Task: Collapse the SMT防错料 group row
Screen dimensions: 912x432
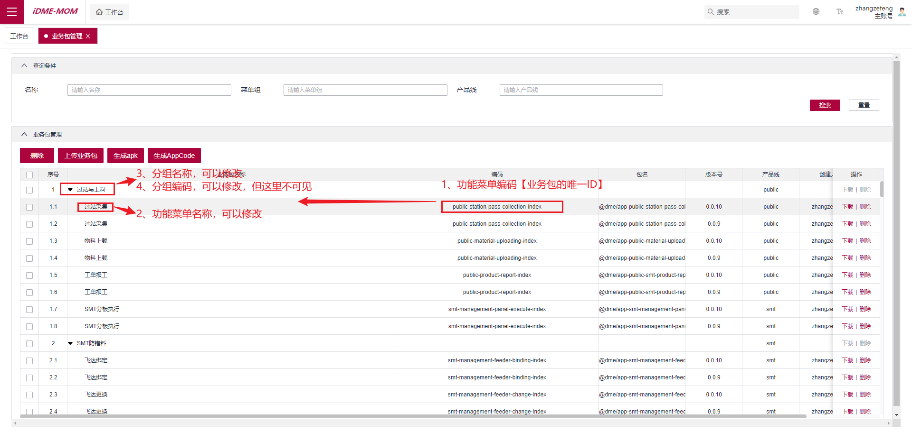Action: tap(70, 343)
